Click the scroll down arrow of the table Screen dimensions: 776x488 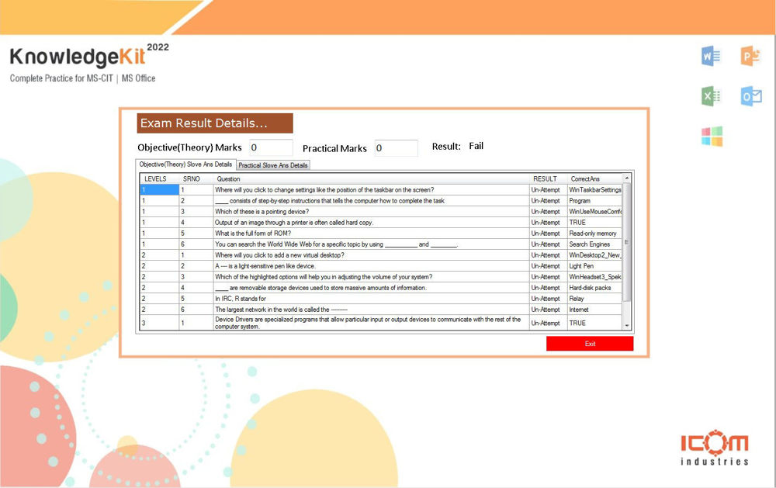pyautogui.click(x=626, y=326)
